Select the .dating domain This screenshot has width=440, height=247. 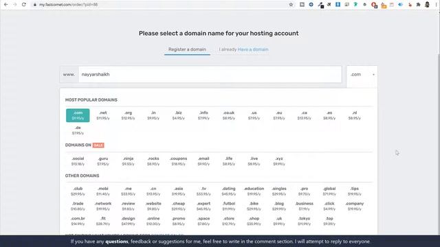point(229,191)
